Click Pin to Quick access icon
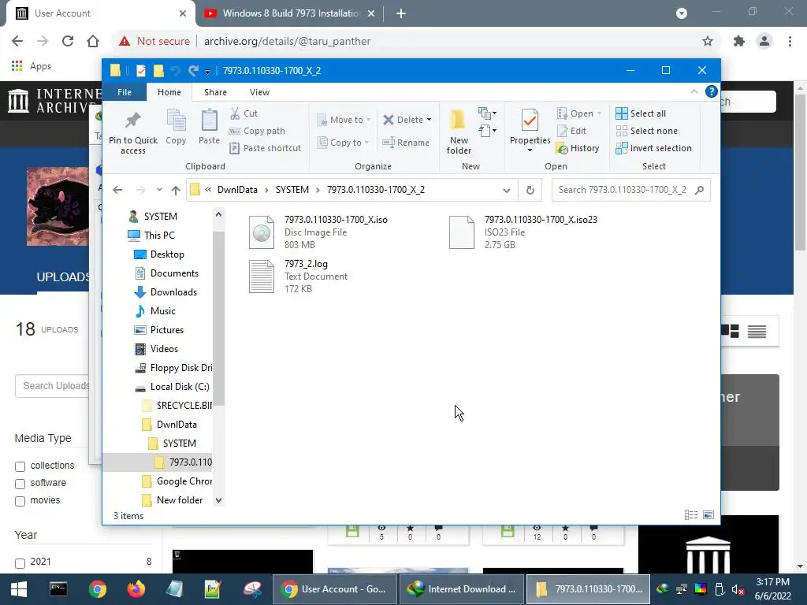The image size is (807, 605). [x=132, y=120]
